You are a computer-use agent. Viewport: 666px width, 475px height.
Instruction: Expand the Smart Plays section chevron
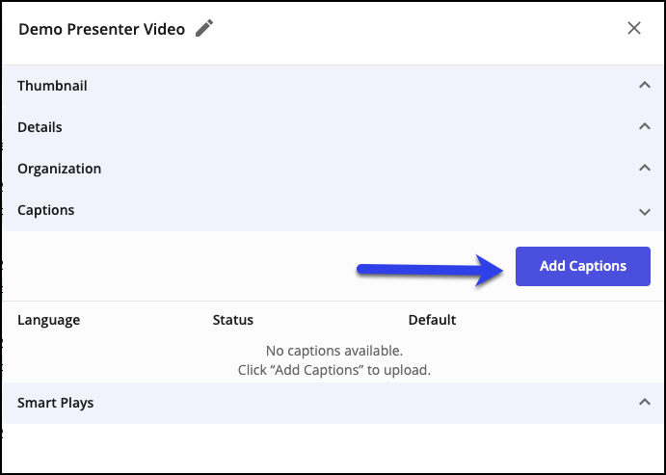point(645,402)
